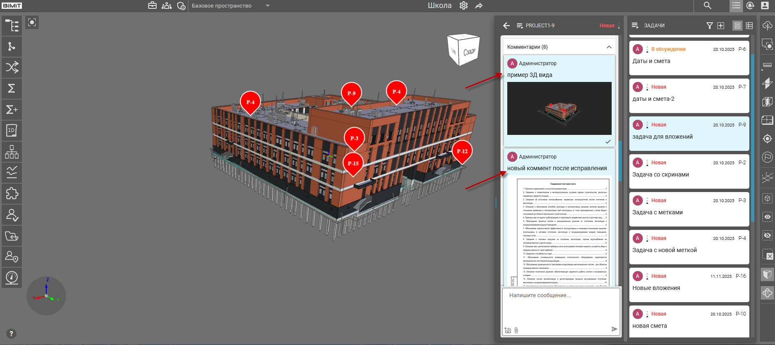This screenshot has height=345, width=775.
Task: Collapse the Комментарии (8) section
Action: (609, 47)
